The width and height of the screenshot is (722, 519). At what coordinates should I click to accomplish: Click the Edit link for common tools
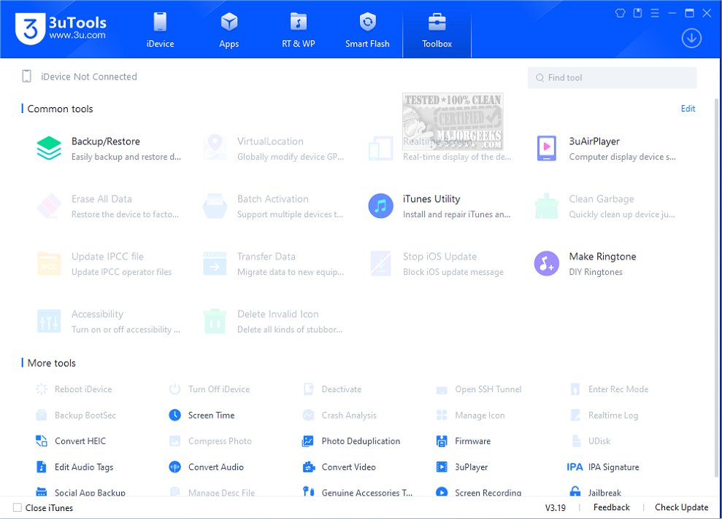tap(688, 109)
